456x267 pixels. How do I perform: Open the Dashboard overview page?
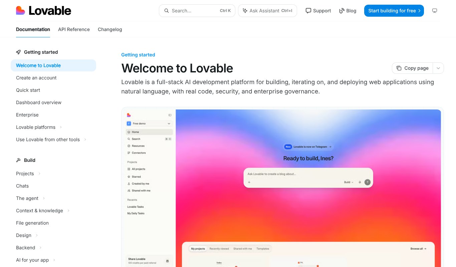(39, 102)
